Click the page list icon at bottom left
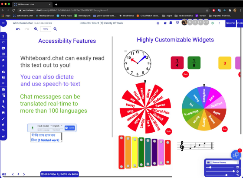The width and height of the screenshot is (243, 178). [4, 174]
